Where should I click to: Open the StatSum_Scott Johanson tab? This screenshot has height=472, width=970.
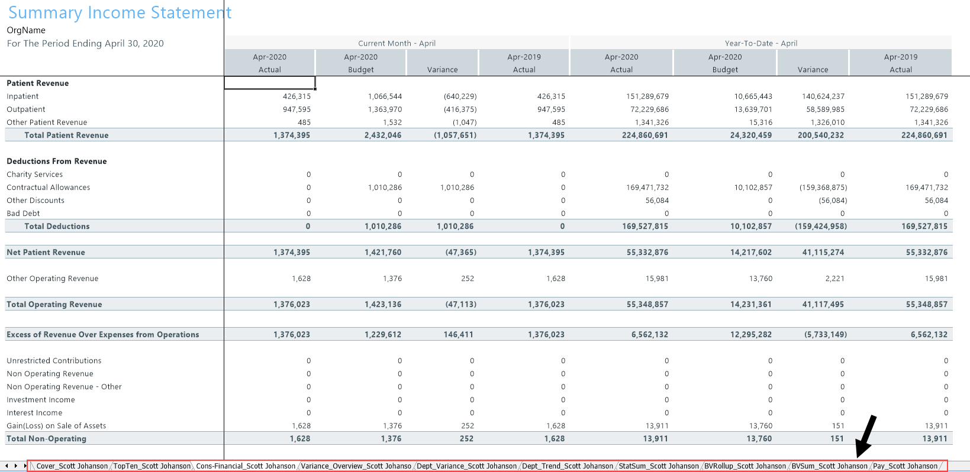tap(659, 466)
